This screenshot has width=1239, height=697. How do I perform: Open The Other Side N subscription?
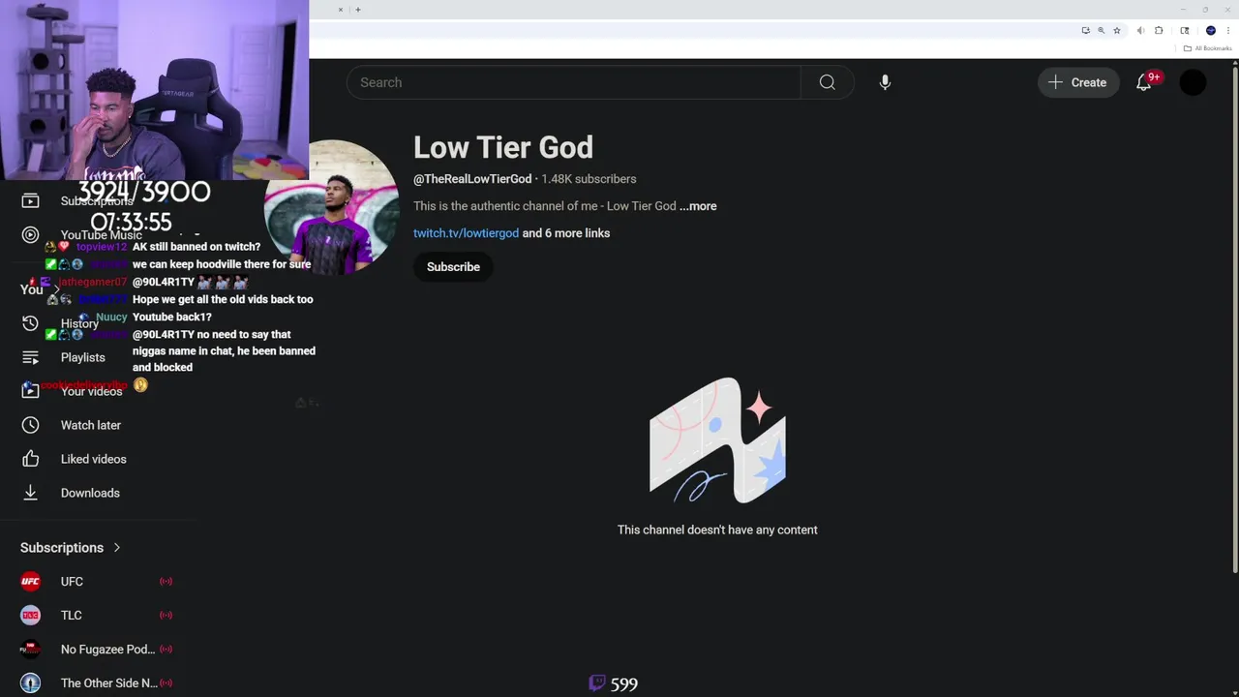coord(97,683)
